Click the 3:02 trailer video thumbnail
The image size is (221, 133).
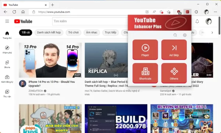[202, 60]
